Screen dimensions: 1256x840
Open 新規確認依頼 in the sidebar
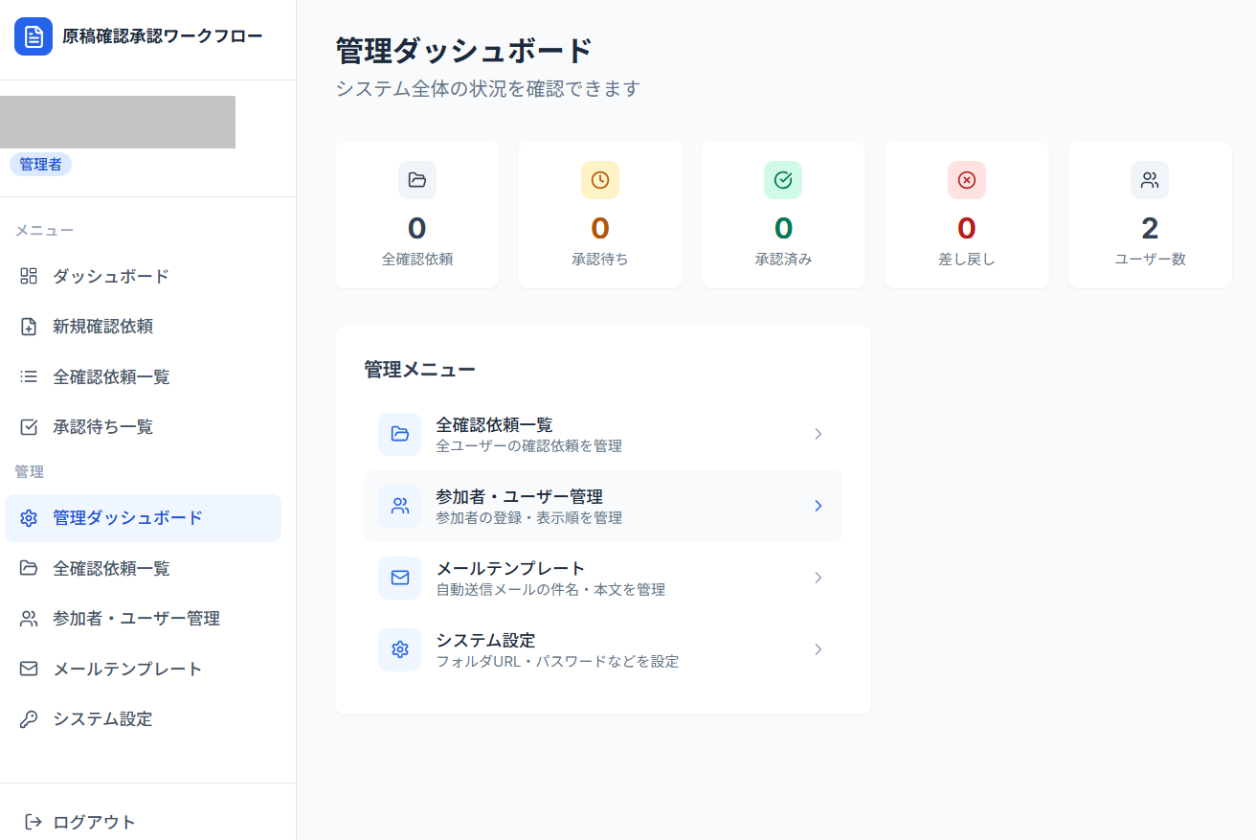point(144,327)
